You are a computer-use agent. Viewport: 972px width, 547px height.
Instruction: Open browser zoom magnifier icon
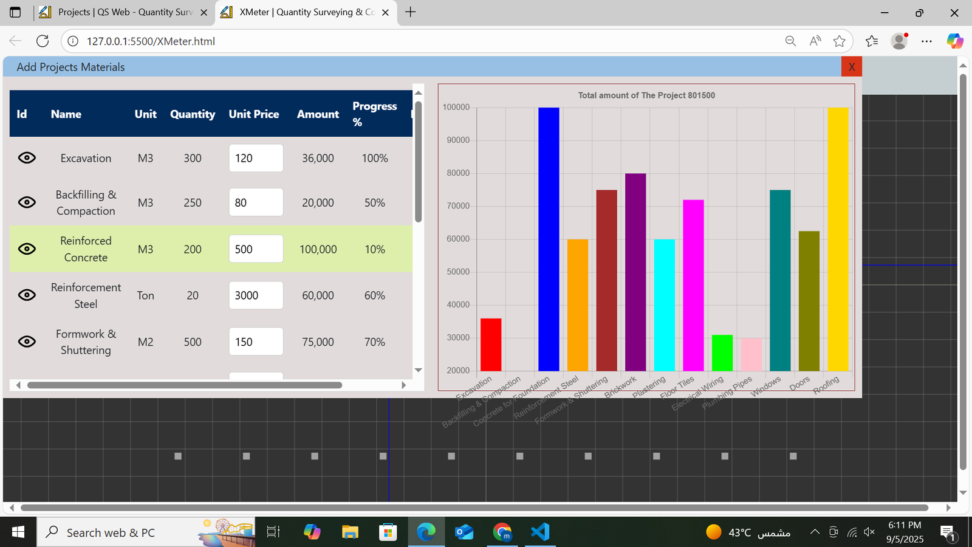[x=790, y=41]
